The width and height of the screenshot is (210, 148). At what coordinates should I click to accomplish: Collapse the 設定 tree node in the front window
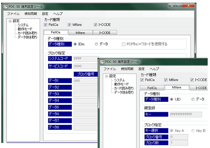(x=107, y=76)
